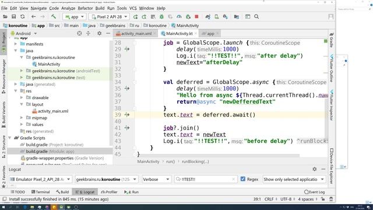
Task: Click scroll-from-source target icon in Project panel
Action: pyautogui.click(x=79, y=34)
